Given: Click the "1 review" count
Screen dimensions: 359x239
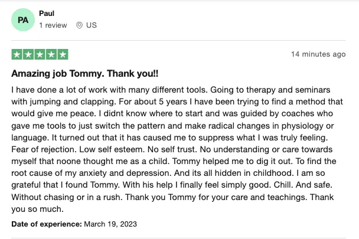Looking at the screenshot, I should [53, 25].
